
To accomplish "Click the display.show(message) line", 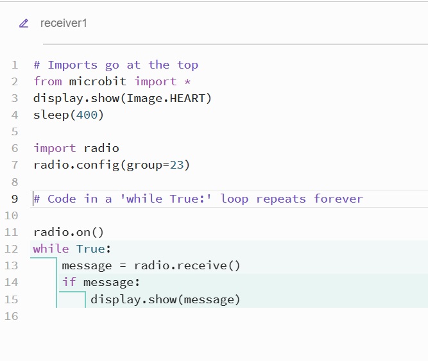I will [165, 299].
